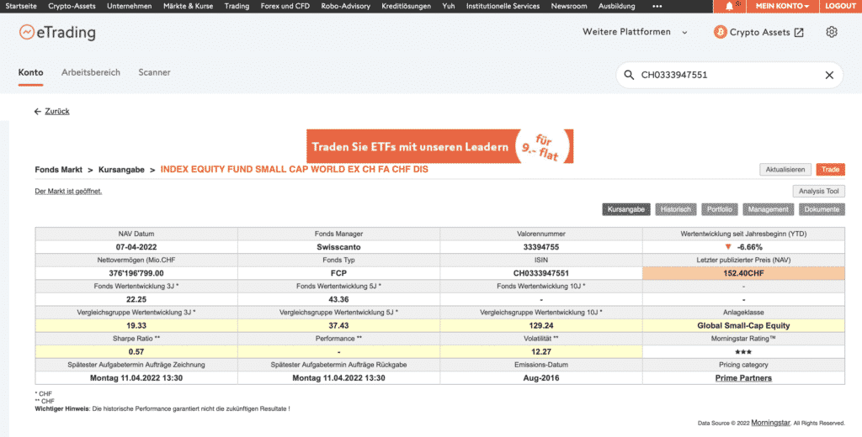Viewport: 862px width, 437px height.
Task: Clear the search field with X icon
Action: pos(829,76)
